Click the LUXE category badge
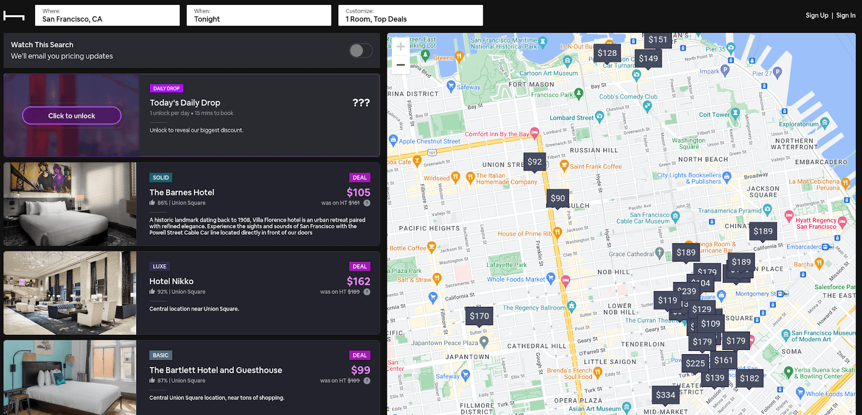This screenshot has width=862, height=415. pos(159,266)
